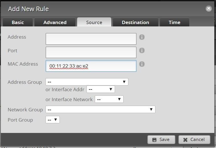The height and width of the screenshot is (148, 216).
Task: Open the Advanced tab
Action: tap(55, 22)
